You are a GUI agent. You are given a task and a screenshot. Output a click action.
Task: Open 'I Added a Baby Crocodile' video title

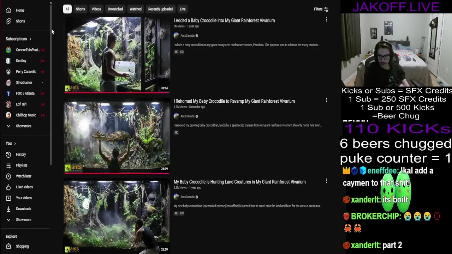224,20
